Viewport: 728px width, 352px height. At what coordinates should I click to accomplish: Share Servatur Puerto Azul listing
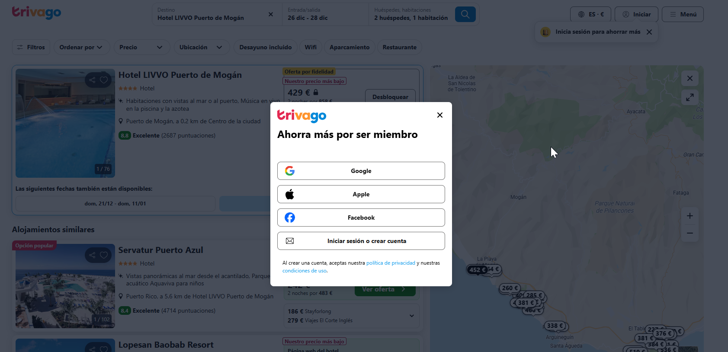[x=92, y=255]
